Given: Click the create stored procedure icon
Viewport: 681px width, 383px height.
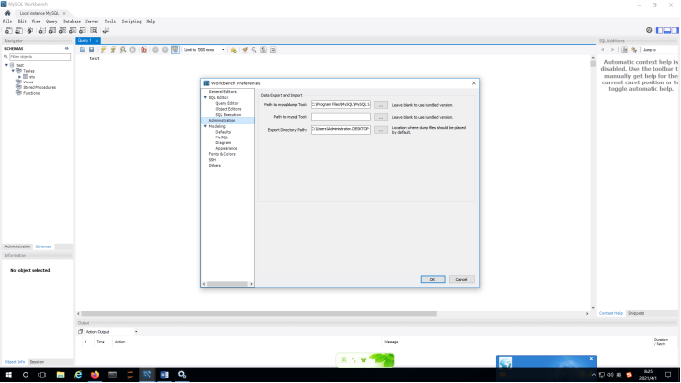Looking at the screenshot, I should pyautogui.click(x=72, y=30).
